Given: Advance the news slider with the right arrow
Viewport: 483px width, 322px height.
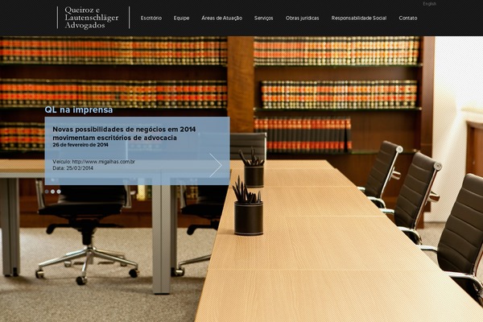Looking at the screenshot, I should 215,165.
